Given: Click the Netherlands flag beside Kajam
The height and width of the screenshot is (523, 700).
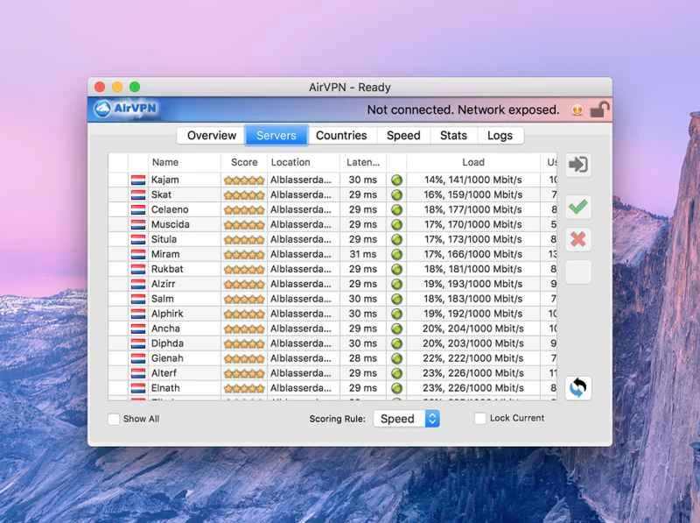Looking at the screenshot, I should click(137, 179).
